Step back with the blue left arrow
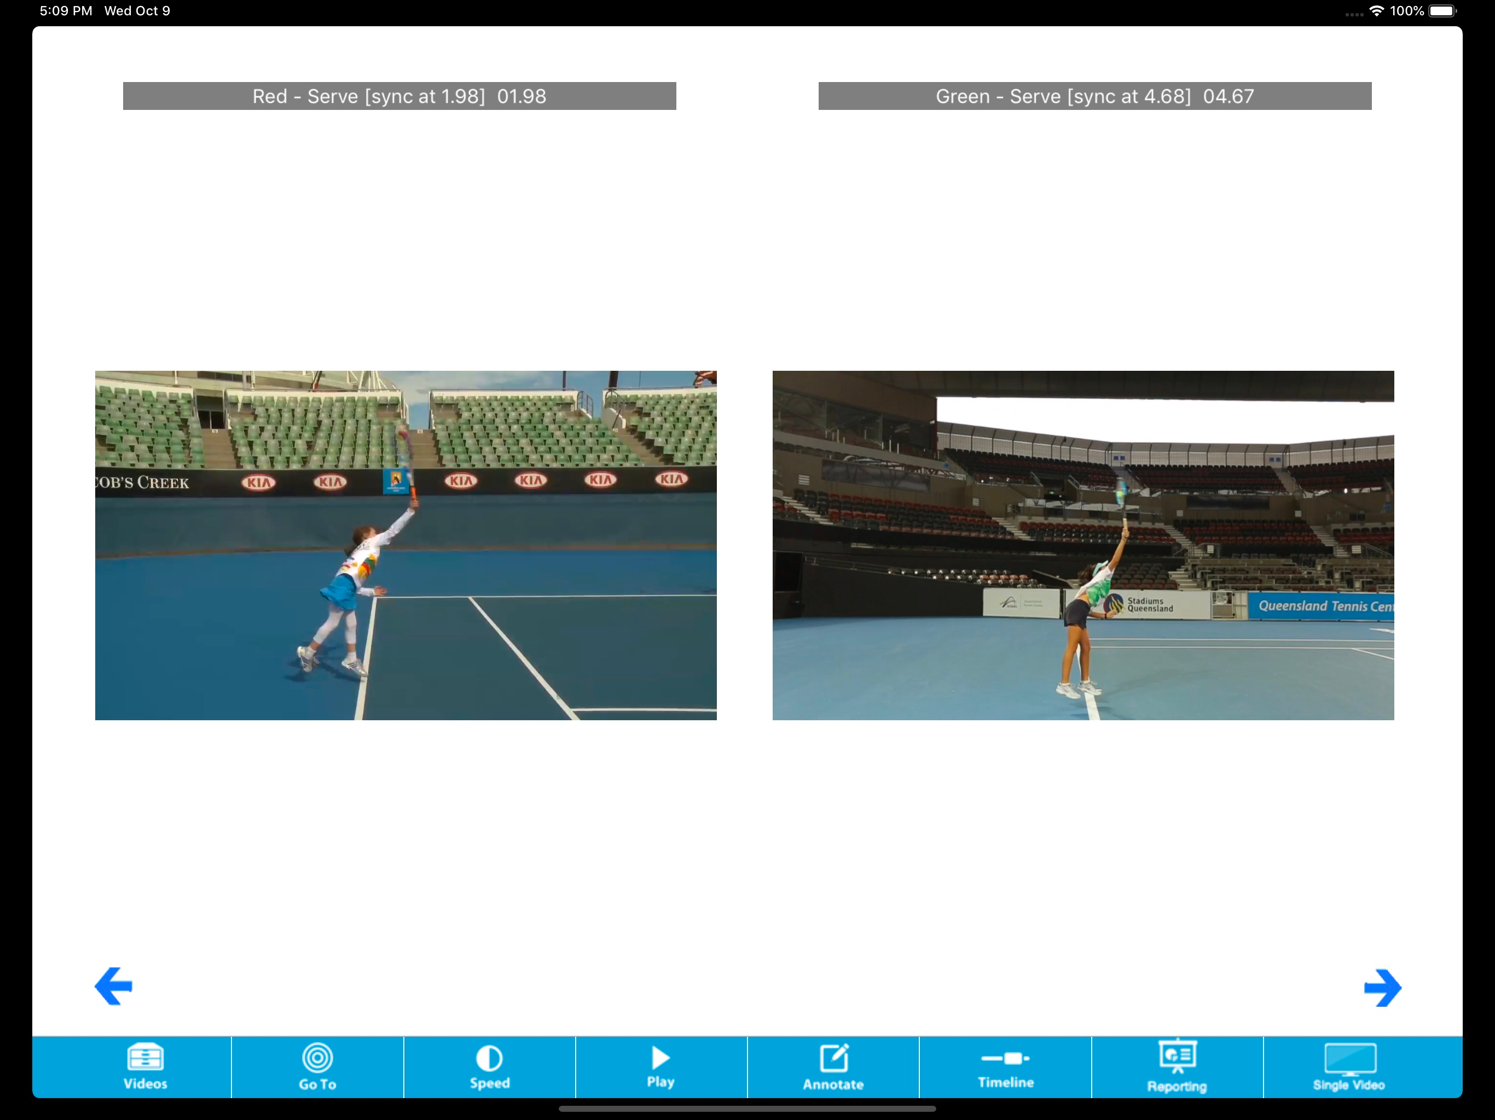The height and width of the screenshot is (1120, 1495). tap(113, 986)
